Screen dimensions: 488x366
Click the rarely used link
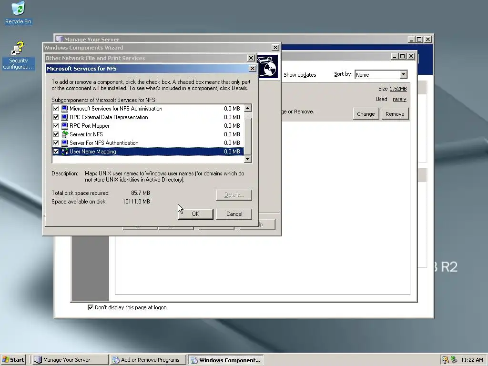click(x=400, y=99)
